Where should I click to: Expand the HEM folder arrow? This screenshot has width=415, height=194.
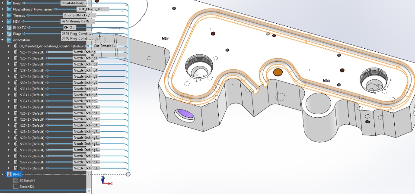(3, 22)
